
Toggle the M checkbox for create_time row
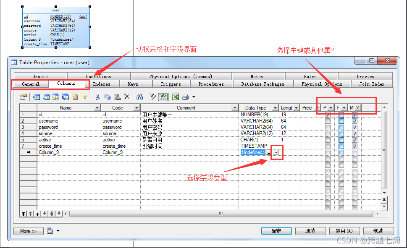(x=355, y=146)
